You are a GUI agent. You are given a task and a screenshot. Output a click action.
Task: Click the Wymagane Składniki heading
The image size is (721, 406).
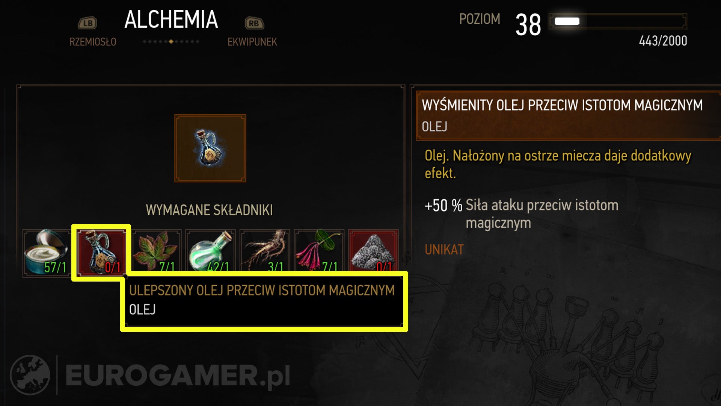[x=209, y=210]
